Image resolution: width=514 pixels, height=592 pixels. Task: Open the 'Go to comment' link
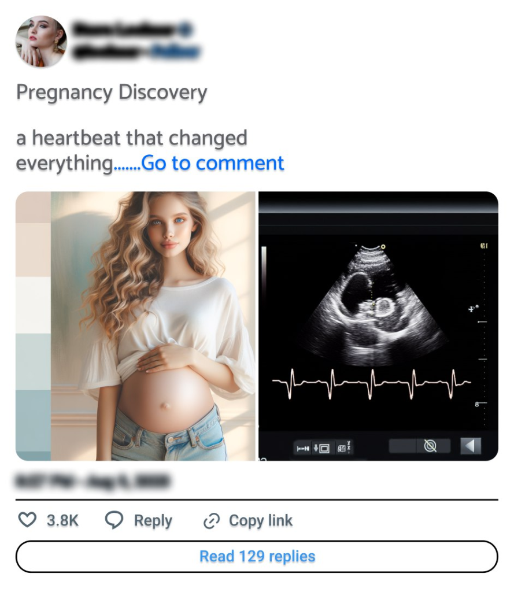(x=212, y=163)
